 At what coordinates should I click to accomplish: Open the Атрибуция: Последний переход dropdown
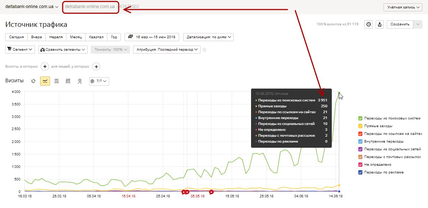(x=167, y=50)
